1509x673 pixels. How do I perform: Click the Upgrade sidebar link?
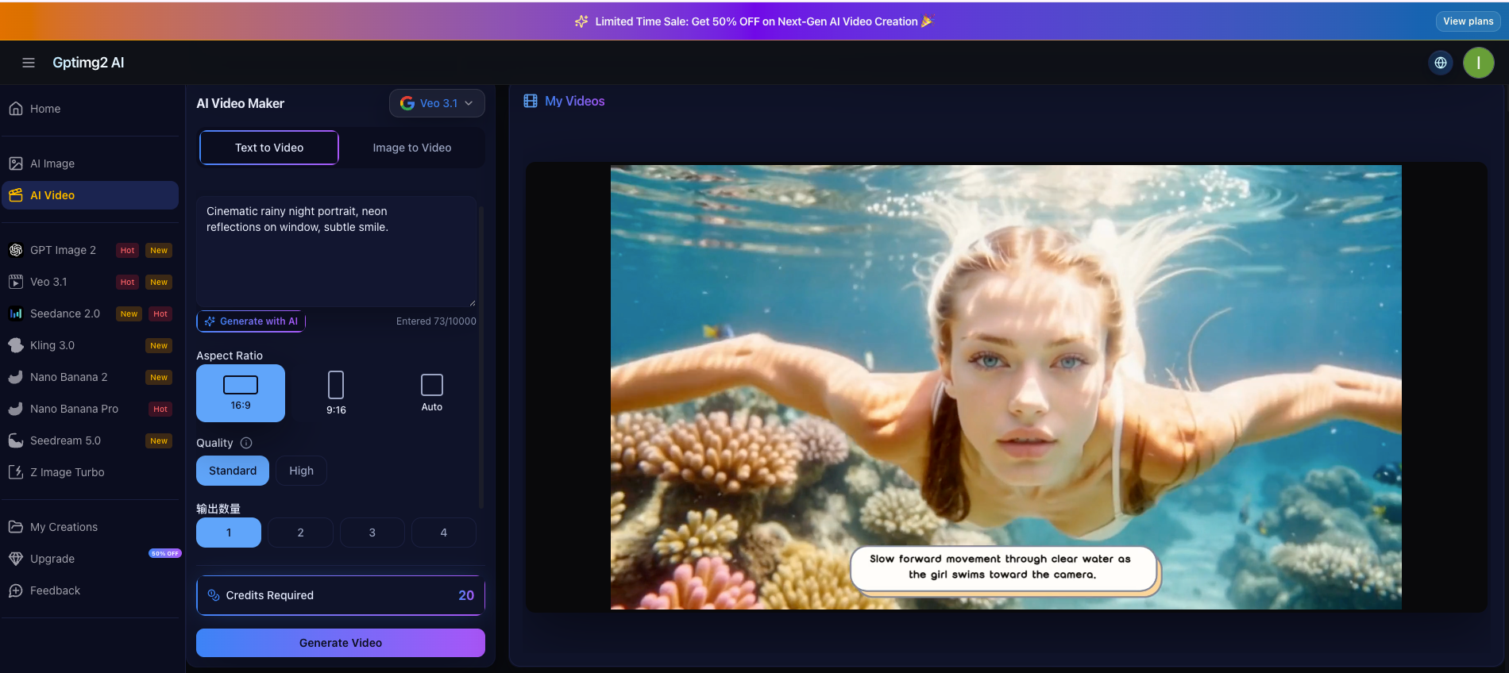pyautogui.click(x=91, y=559)
